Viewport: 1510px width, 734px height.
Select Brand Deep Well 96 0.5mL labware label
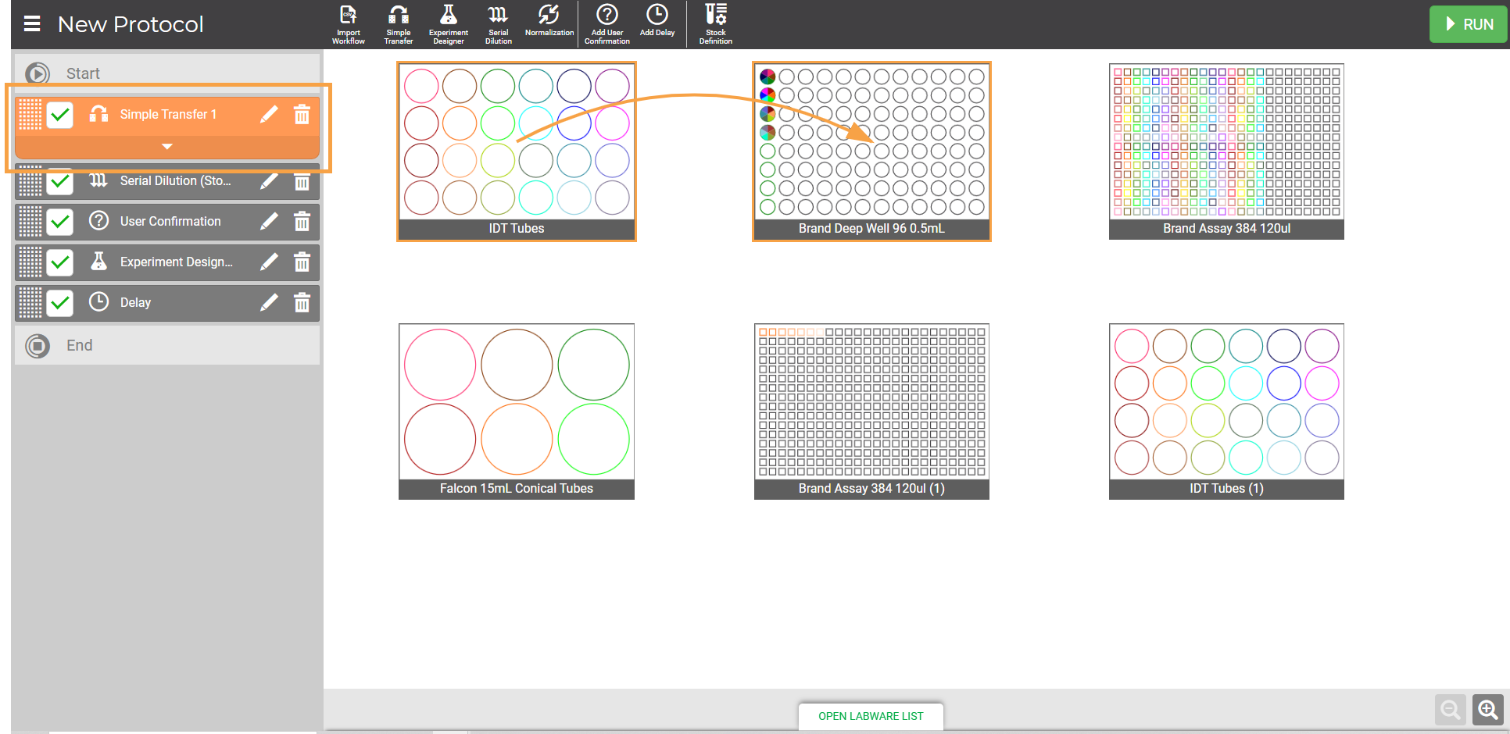(871, 229)
